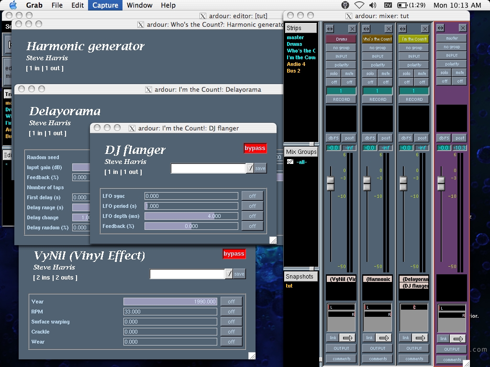Mute the Who's the Count track
490x367 pixels.
(x=385, y=74)
